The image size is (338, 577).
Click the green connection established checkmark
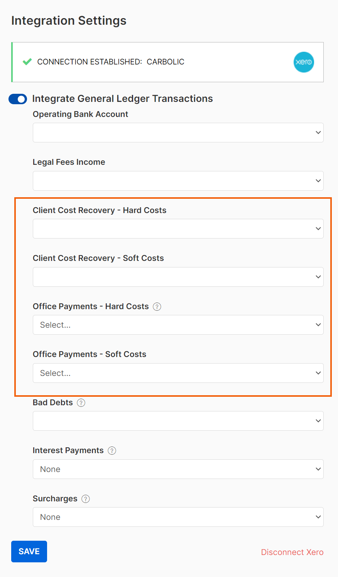27,62
